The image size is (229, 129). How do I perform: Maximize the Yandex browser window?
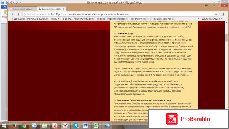pos(218,5)
